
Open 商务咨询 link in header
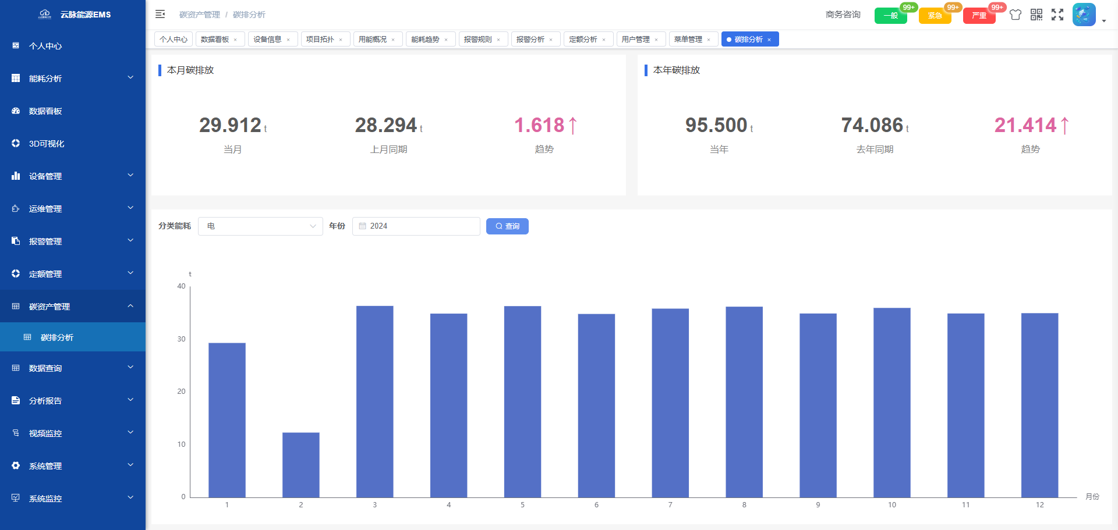click(843, 15)
